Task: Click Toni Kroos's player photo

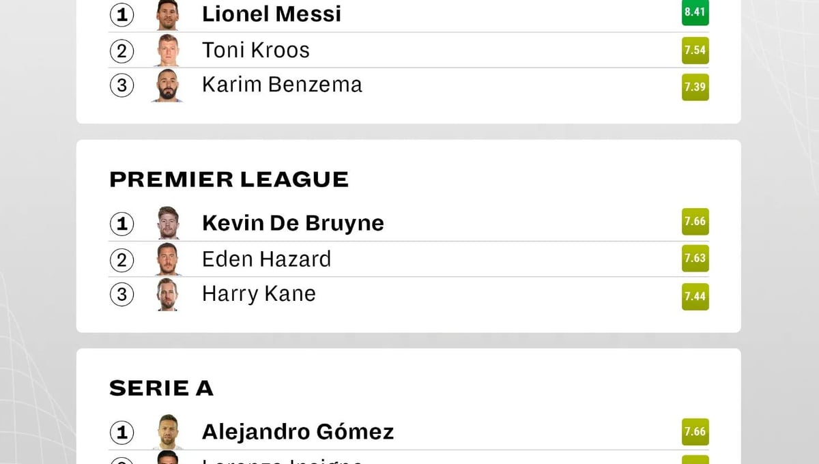Action: pos(167,50)
